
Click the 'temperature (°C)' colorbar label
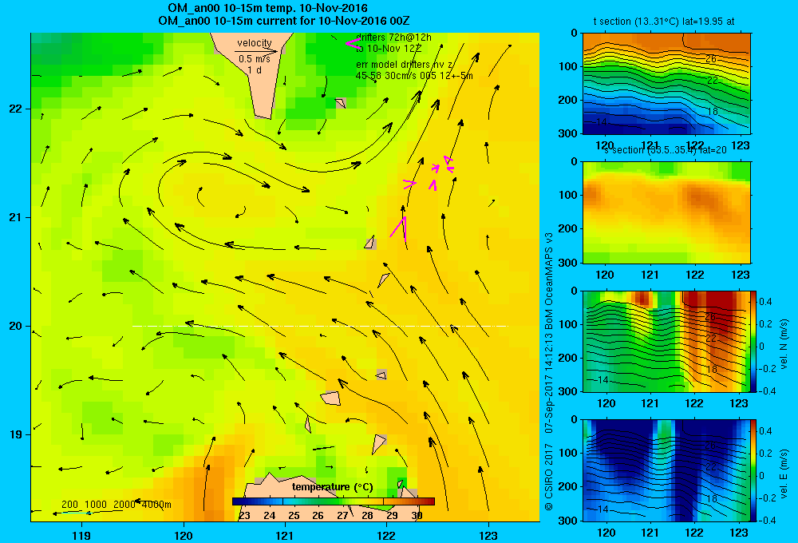(x=332, y=487)
